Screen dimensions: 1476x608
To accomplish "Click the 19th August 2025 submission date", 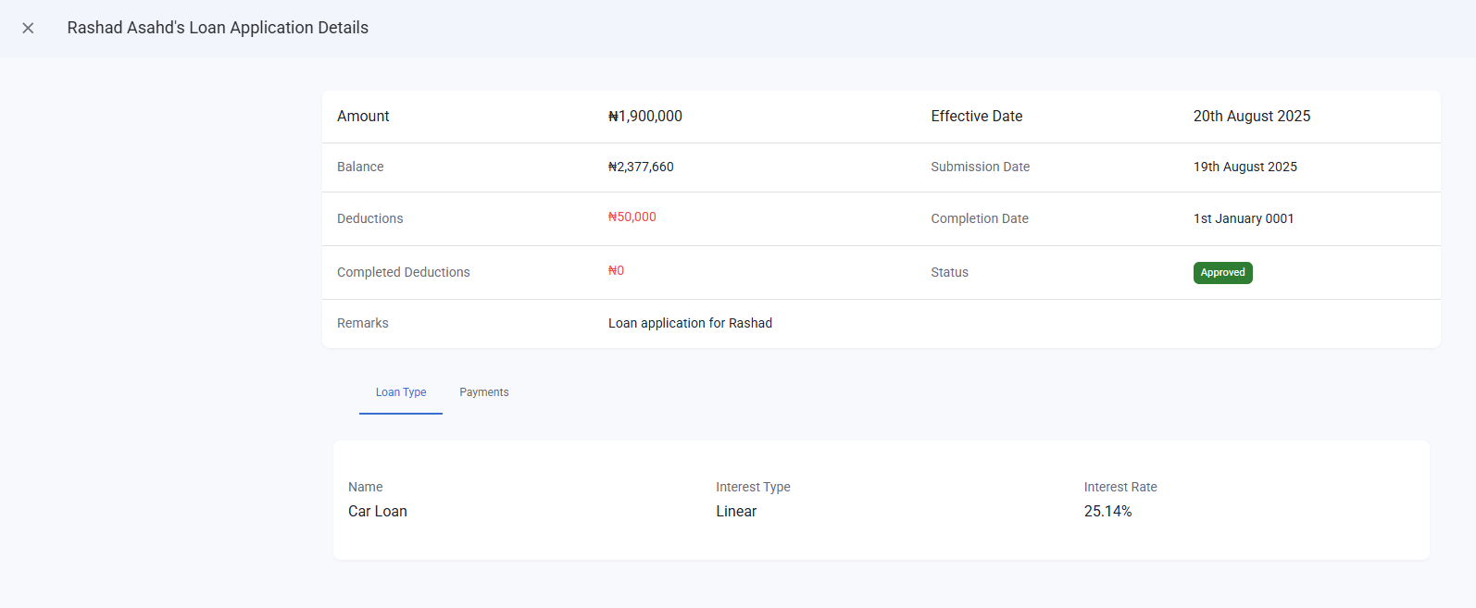I will [x=1245, y=168].
